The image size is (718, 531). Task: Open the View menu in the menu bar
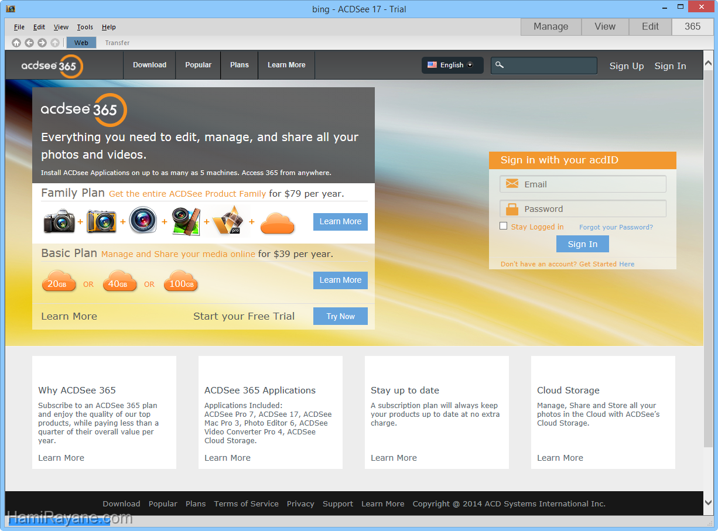(x=61, y=27)
